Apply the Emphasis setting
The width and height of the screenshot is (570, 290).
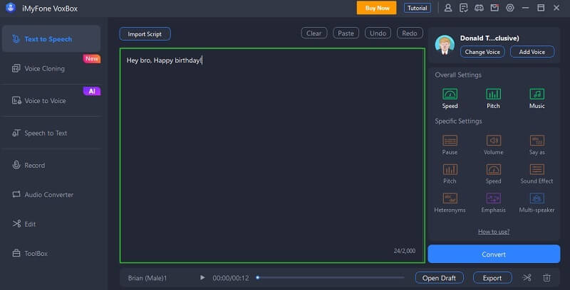click(x=493, y=203)
